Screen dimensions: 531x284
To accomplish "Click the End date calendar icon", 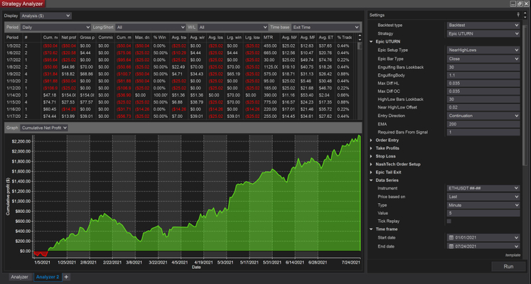I will pos(451,246).
